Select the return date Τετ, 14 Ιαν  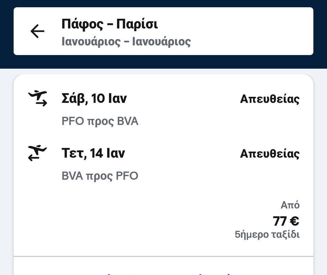click(93, 153)
